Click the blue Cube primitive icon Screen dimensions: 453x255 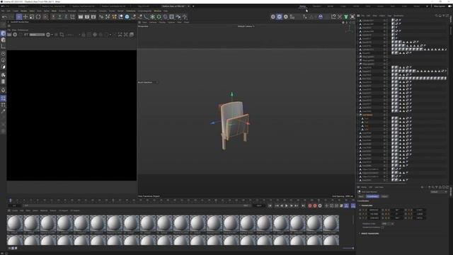pyautogui.click(x=127, y=17)
